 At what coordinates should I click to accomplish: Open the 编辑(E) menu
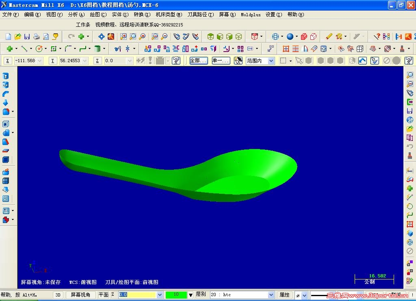(x=32, y=15)
